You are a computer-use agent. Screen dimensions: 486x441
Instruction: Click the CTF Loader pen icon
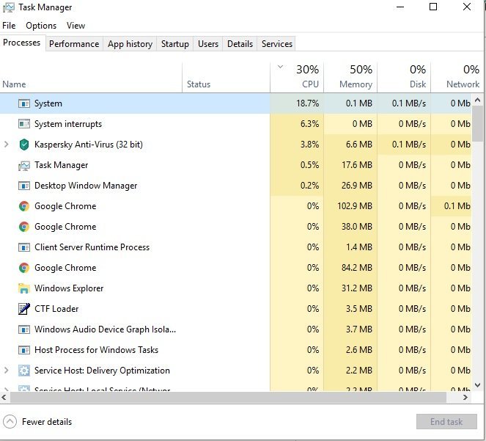[24, 309]
